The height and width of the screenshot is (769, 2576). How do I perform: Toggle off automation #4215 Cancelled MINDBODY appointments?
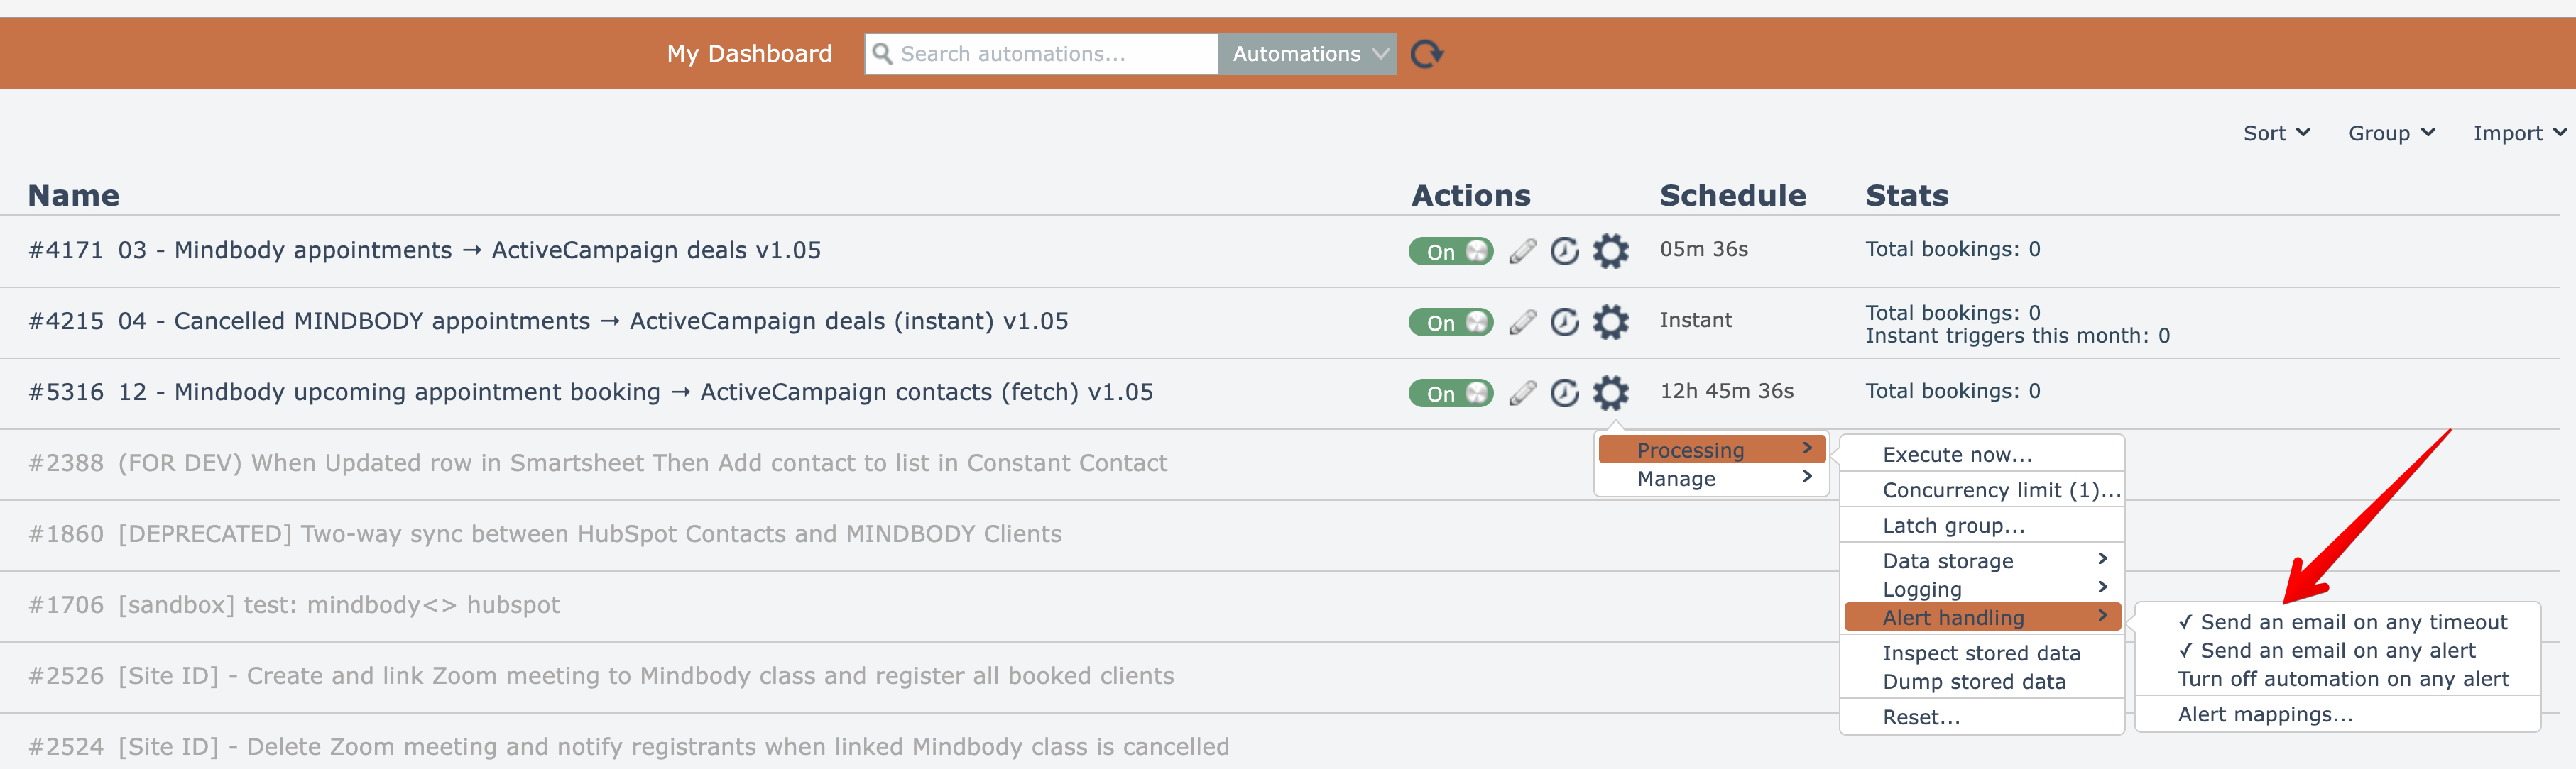tap(1450, 321)
